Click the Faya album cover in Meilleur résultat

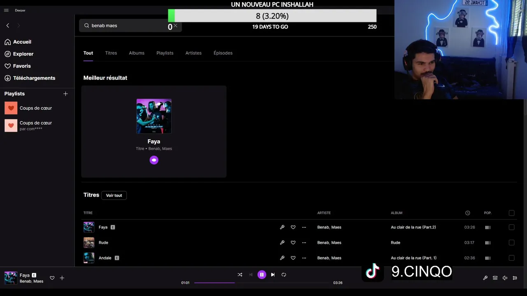[x=154, y=116]
